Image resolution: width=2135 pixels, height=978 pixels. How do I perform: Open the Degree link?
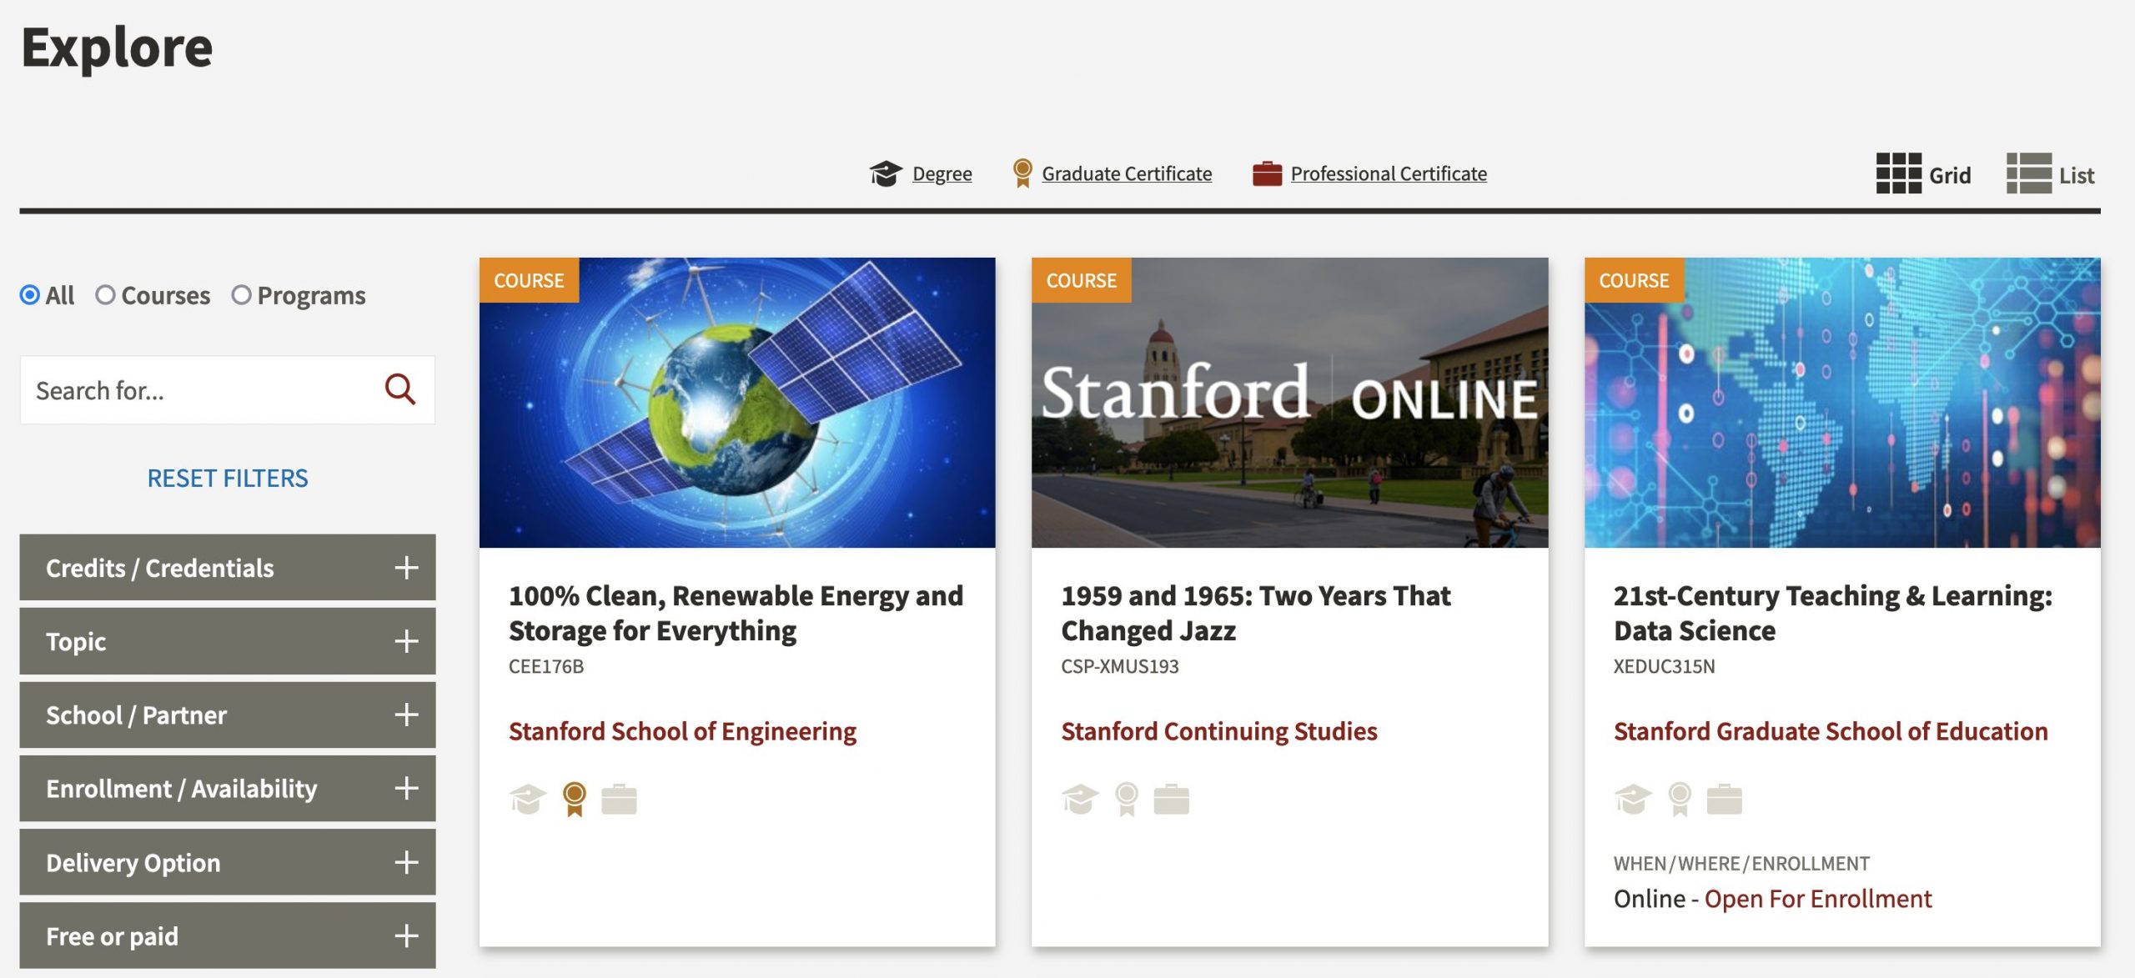[942, 173]
